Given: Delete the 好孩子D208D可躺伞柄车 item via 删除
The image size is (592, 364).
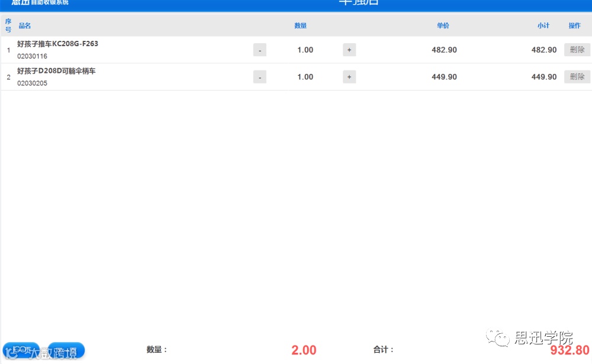Looking at the screenshot, I should pos(577,77).
